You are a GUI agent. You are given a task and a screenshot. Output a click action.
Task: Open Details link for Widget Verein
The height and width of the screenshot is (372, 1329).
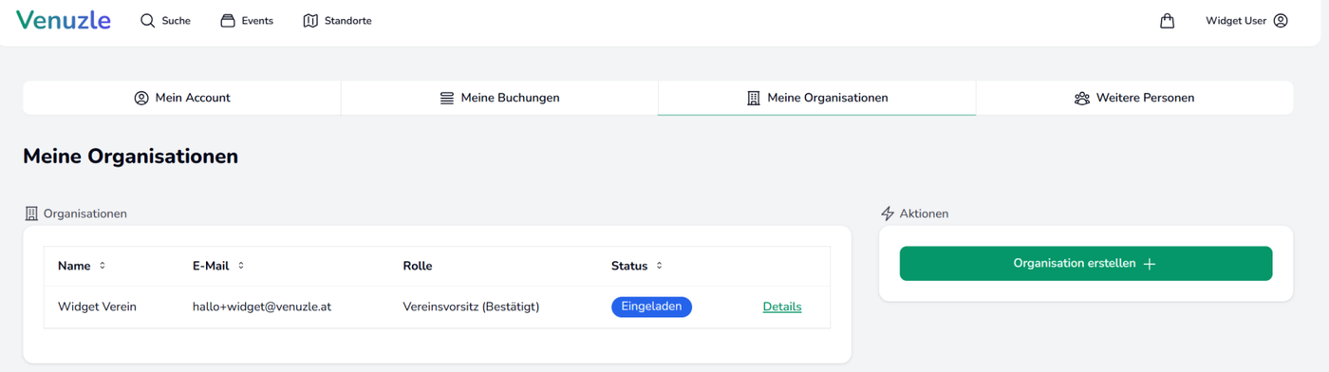tap(782, 307)
